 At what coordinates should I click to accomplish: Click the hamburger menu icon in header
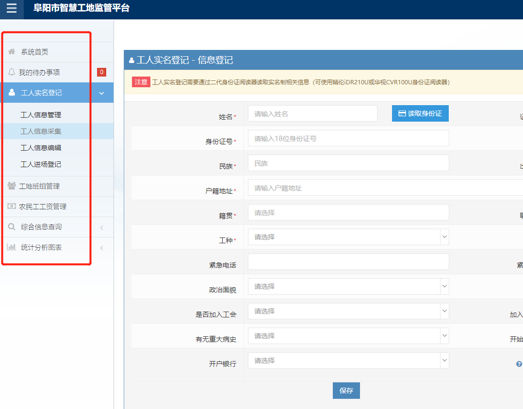coord(12,8)
